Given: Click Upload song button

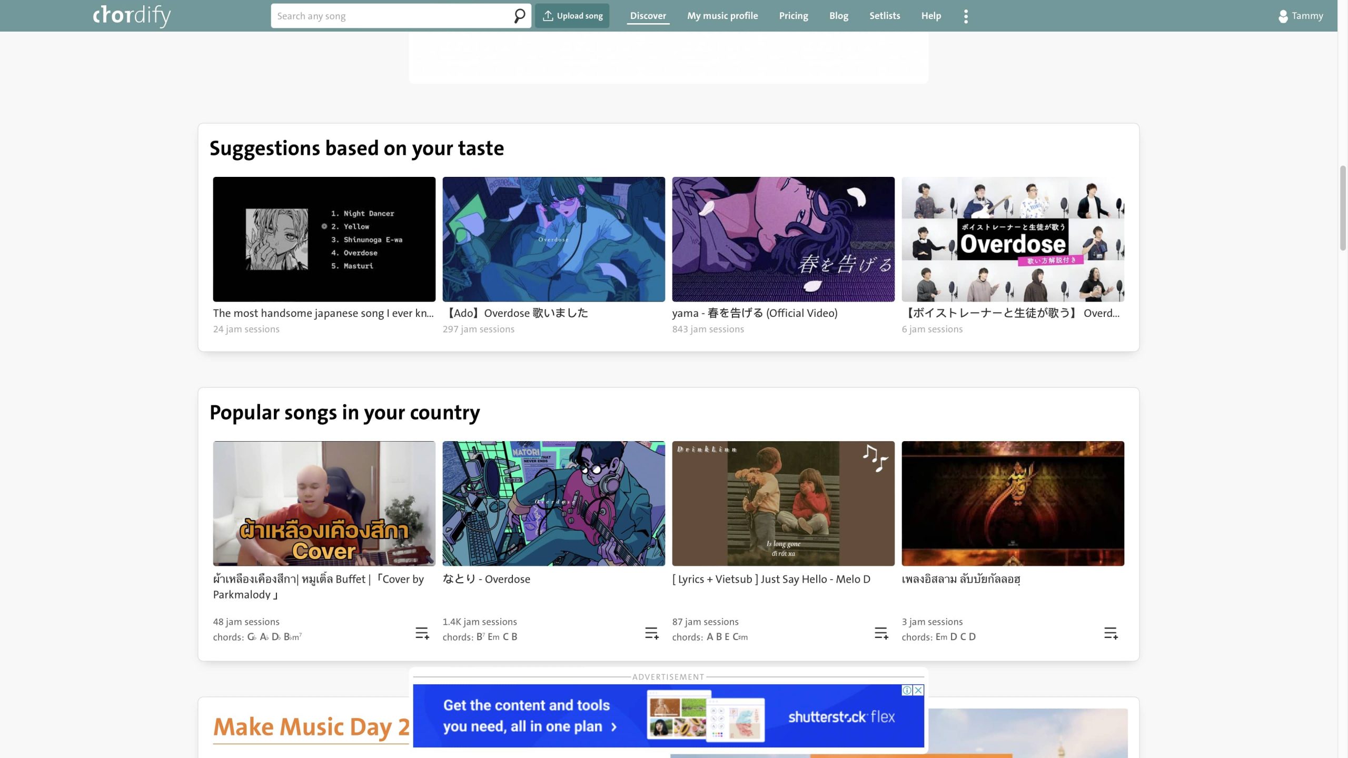Looking at the screenshot, I should pyautogui.click(x=572, y=16).
